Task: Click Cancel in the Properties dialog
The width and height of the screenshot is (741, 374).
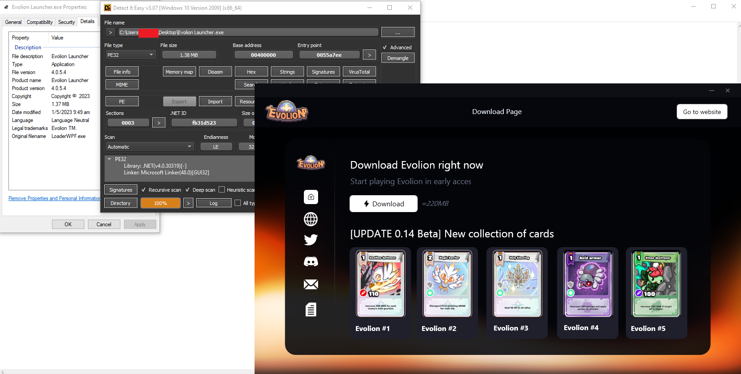Action: point(104,224)
